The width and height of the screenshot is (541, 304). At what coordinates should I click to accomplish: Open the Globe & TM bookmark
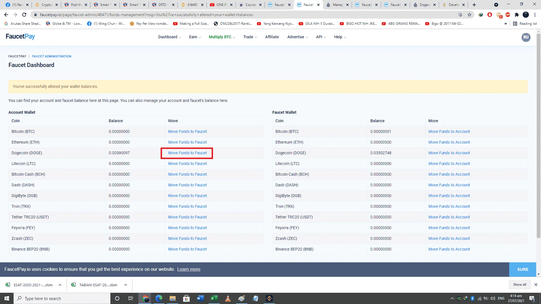coord(64,24)
